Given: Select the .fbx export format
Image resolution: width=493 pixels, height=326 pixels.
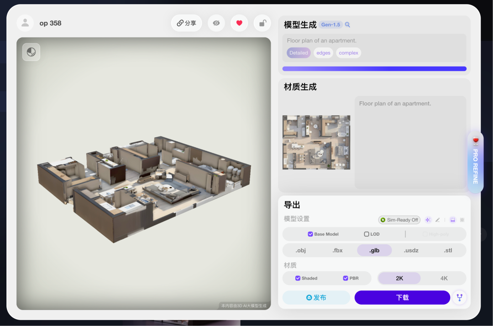Looking at the screenshot, I should coord(338,250).
